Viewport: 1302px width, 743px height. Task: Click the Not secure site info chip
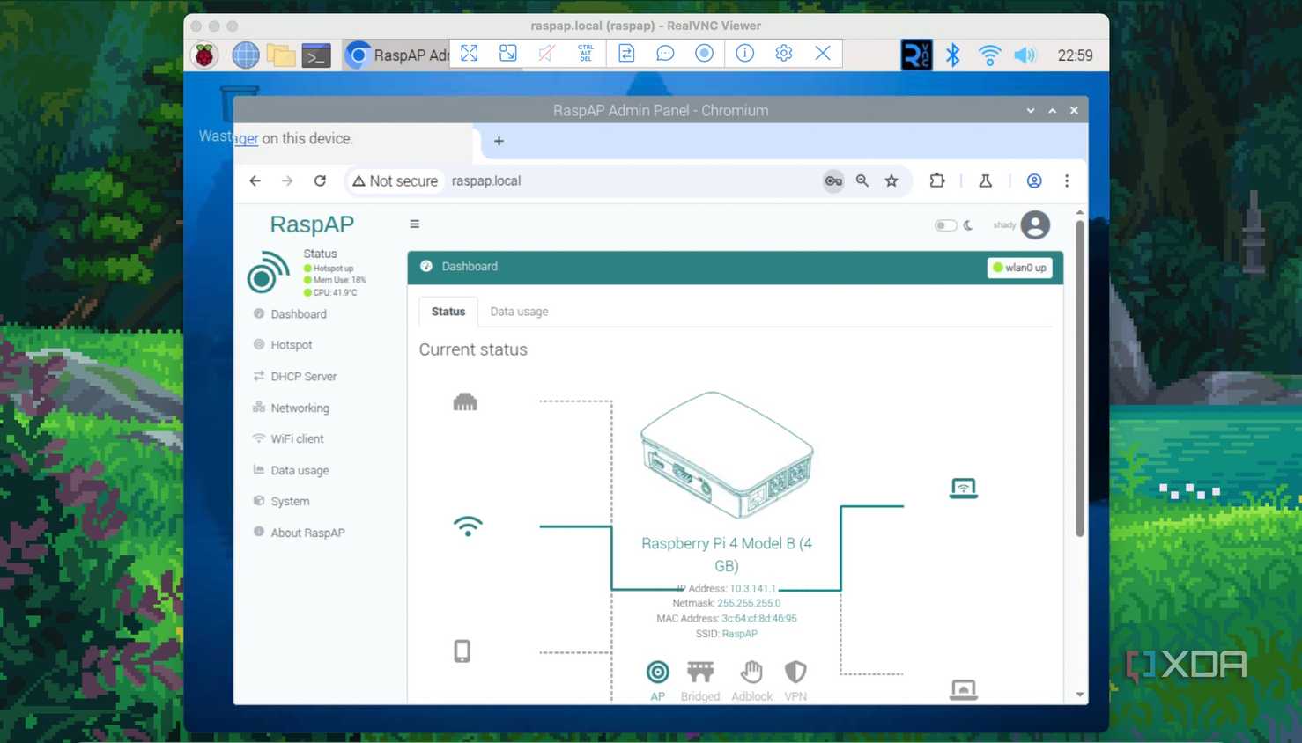click(x=395, y=180)
